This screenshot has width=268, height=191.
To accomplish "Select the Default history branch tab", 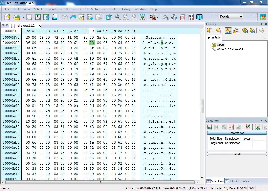I will click(214, 38).
